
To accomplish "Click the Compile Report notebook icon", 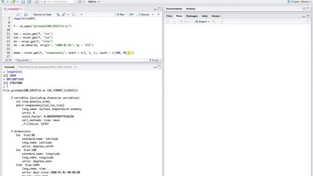I will pos(74,15).
